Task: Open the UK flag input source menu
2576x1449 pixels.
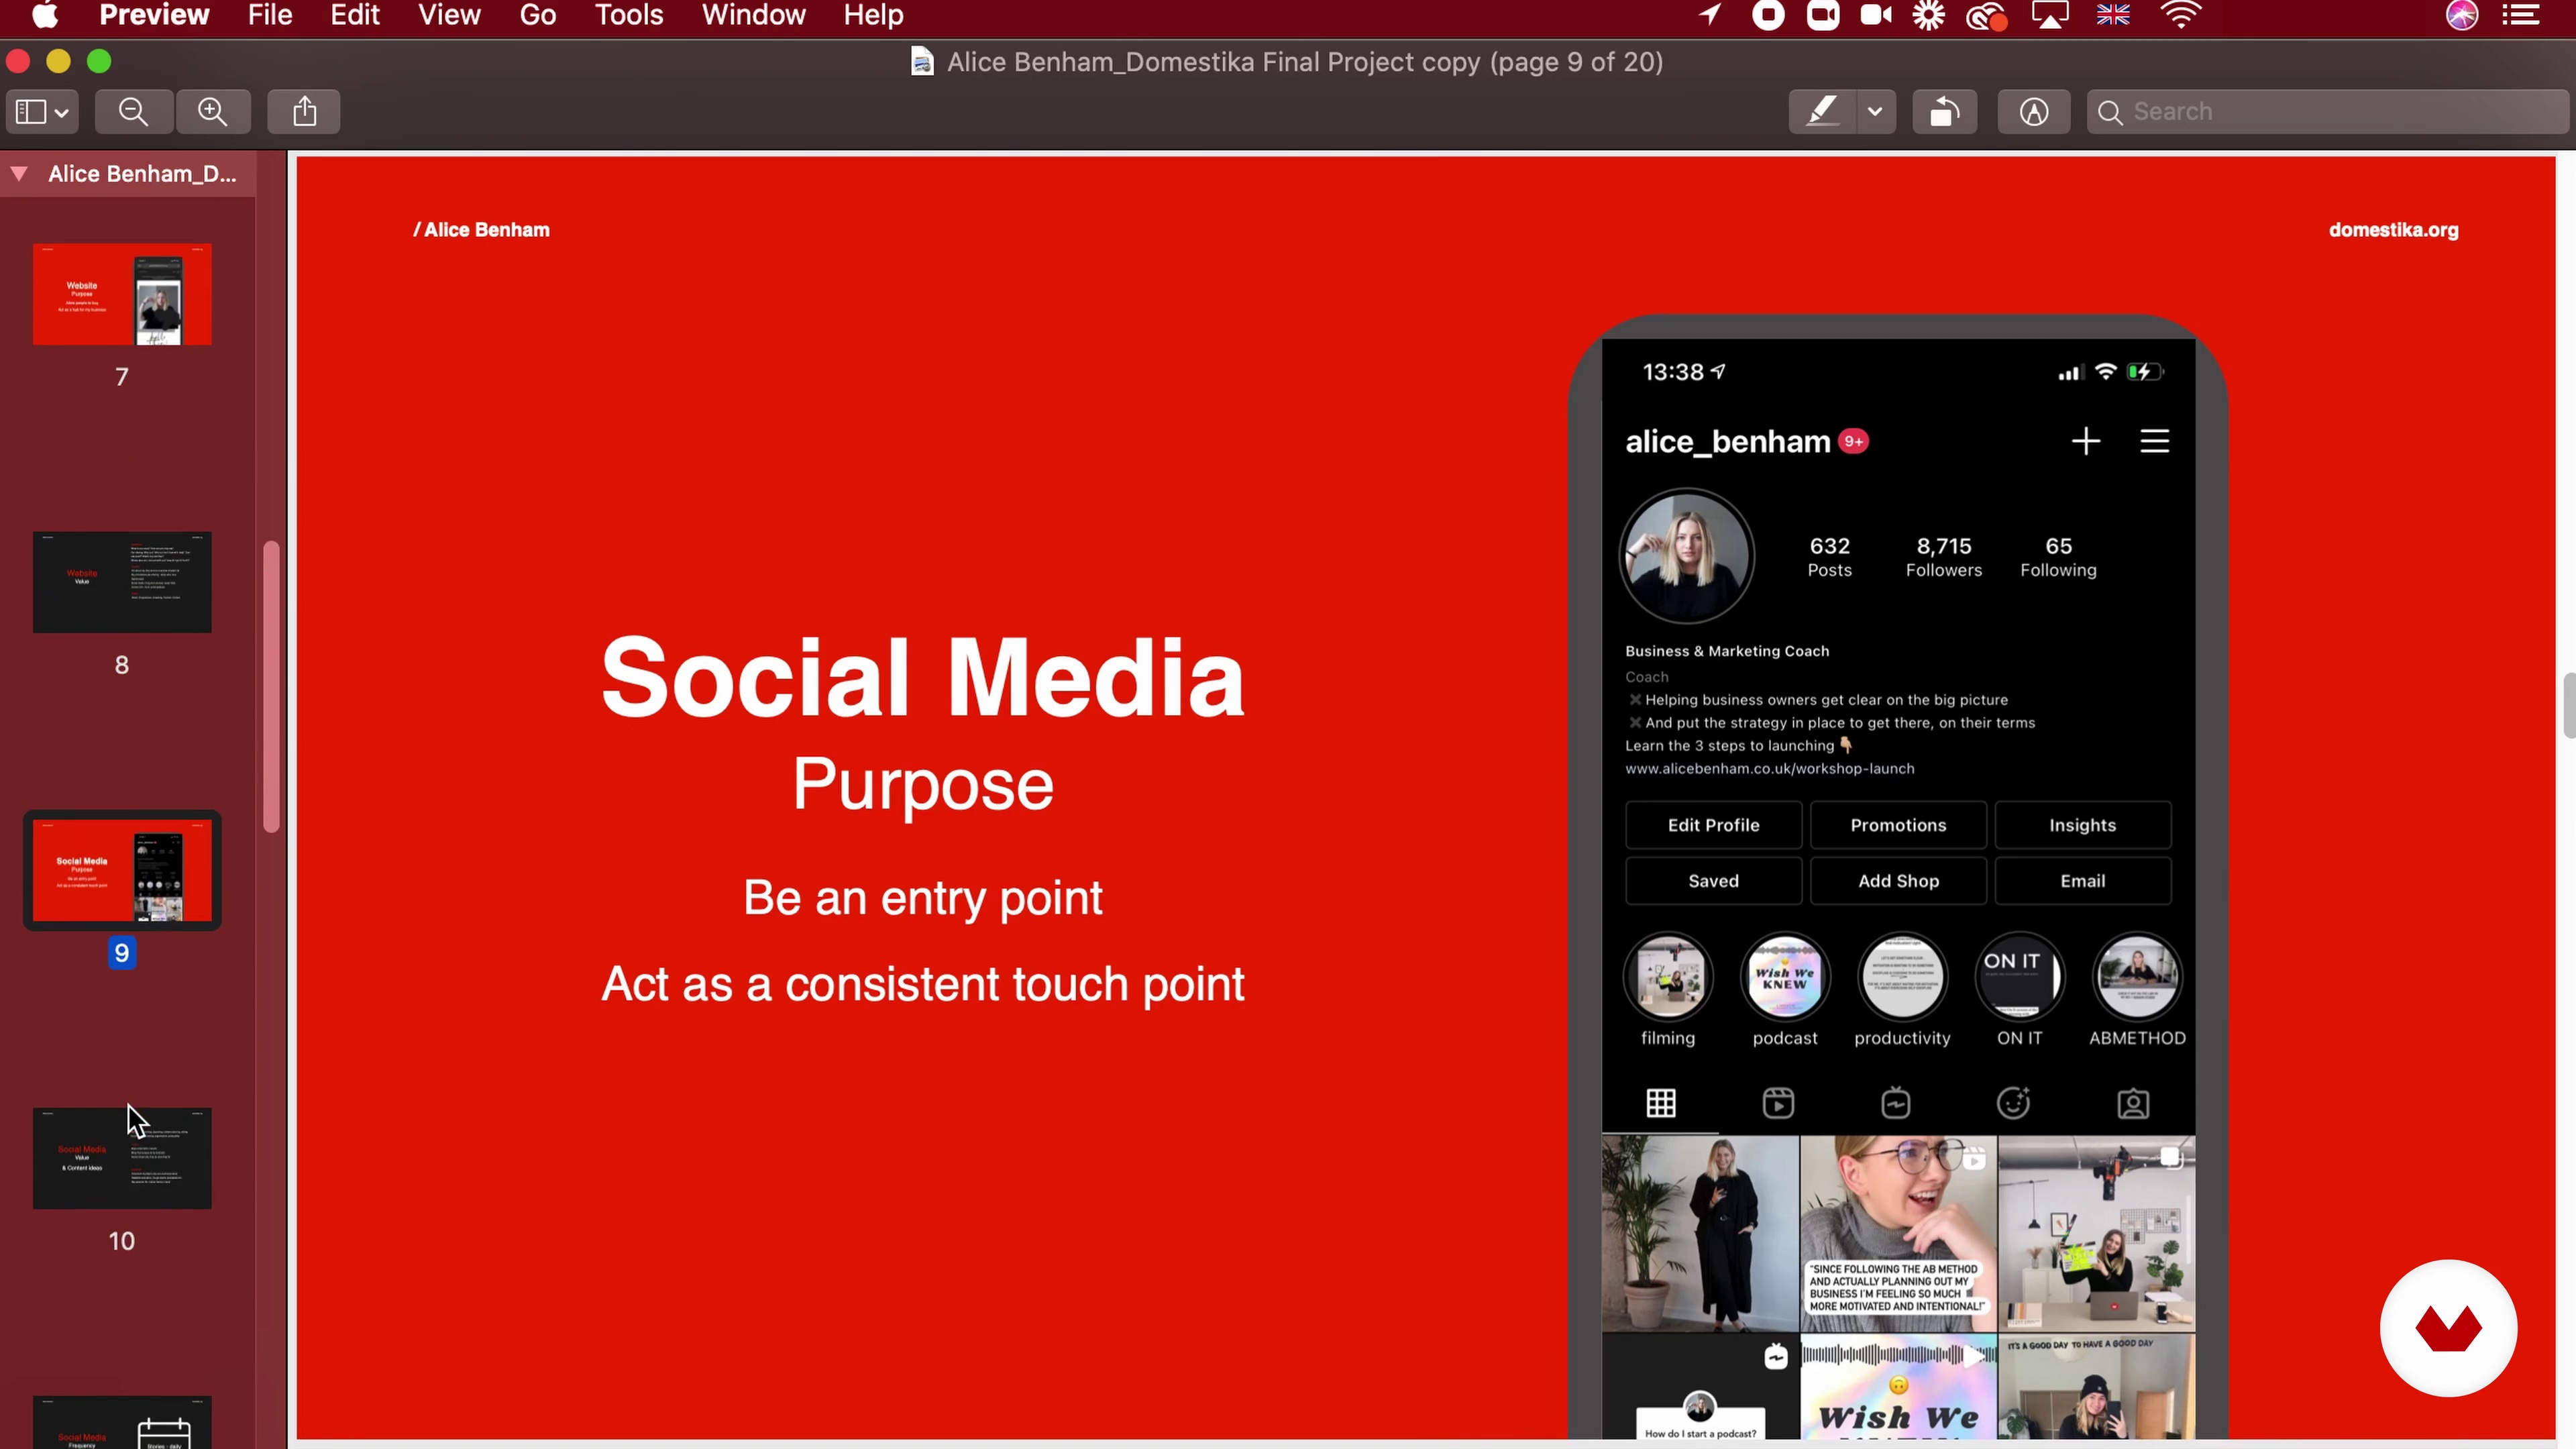Action: pyautogui.click(x=2113, y=15)
